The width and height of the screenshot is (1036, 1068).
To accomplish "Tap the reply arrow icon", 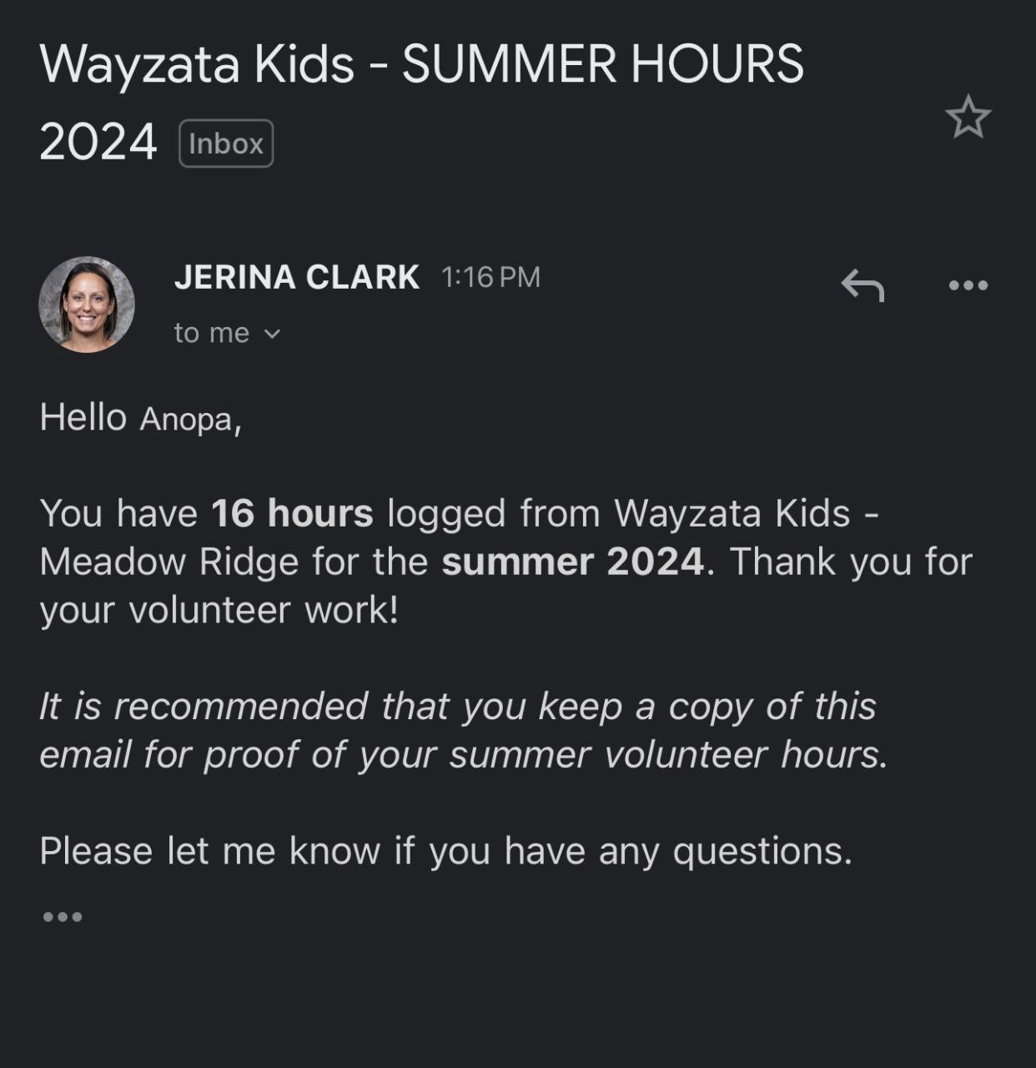I will click(x=862, y=285).
